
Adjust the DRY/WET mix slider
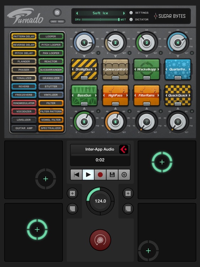click(101, 20)
